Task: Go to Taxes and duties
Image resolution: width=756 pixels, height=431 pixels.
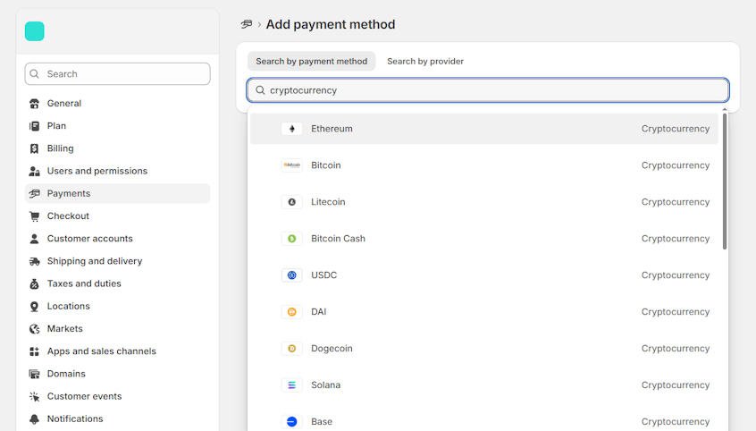Action: 118,283
